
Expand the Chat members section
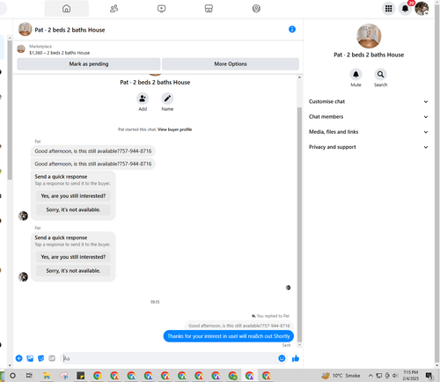tap(369, 117)
